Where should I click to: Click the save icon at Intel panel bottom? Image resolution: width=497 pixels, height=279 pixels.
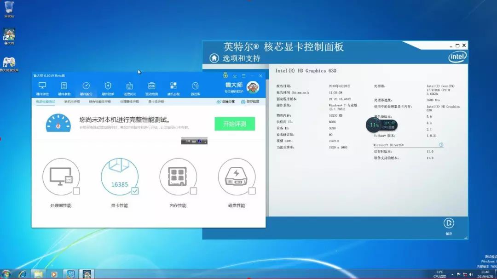tap(449, 223)
